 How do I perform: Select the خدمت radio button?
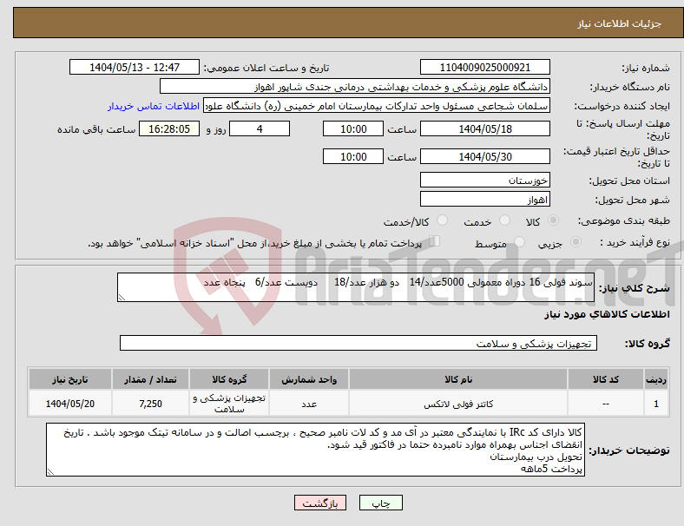pyautogui.click(x=504, y=220)
